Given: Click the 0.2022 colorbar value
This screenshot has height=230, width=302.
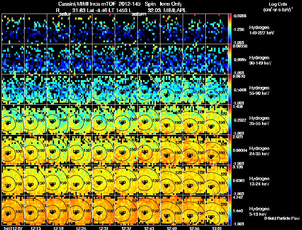Looking at the screenshot, I should [x=240, y=120].
